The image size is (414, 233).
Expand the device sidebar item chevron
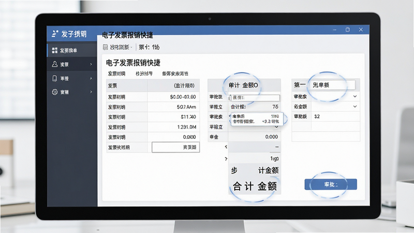point(91,78)
